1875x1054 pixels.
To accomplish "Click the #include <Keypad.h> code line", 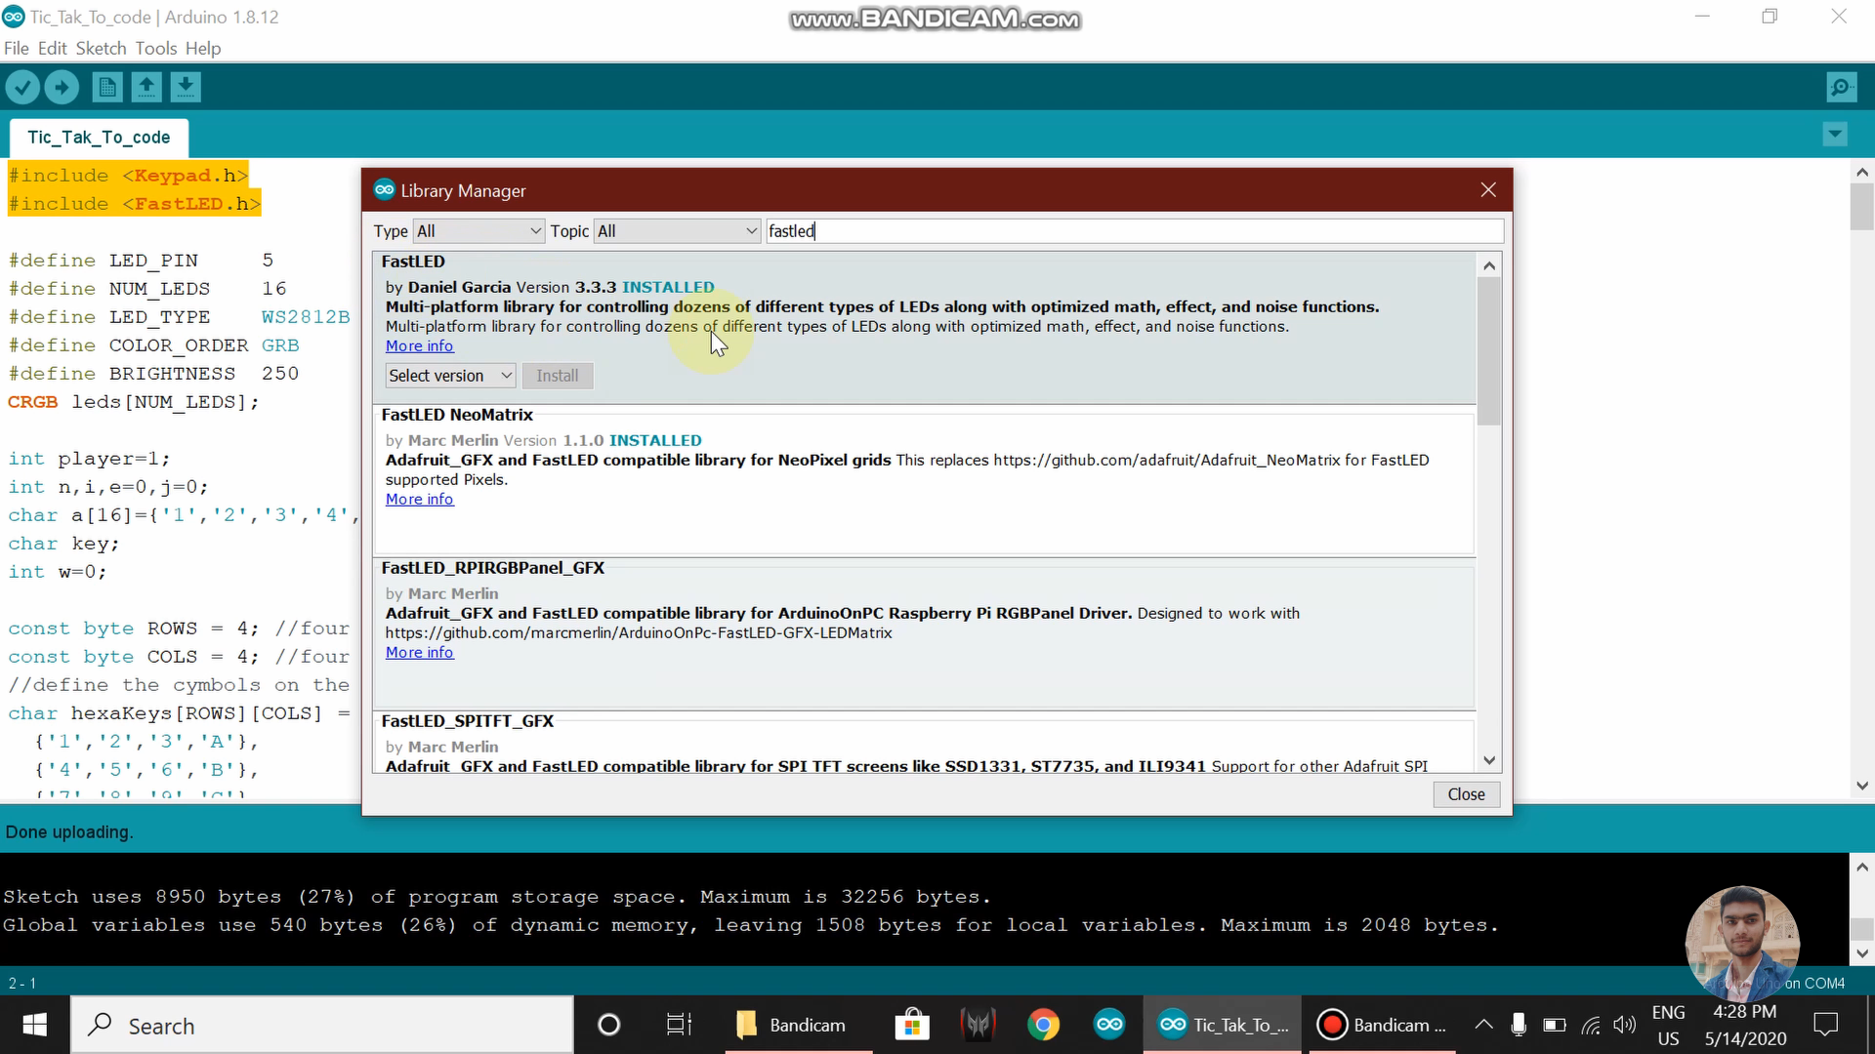I will 128,176.
